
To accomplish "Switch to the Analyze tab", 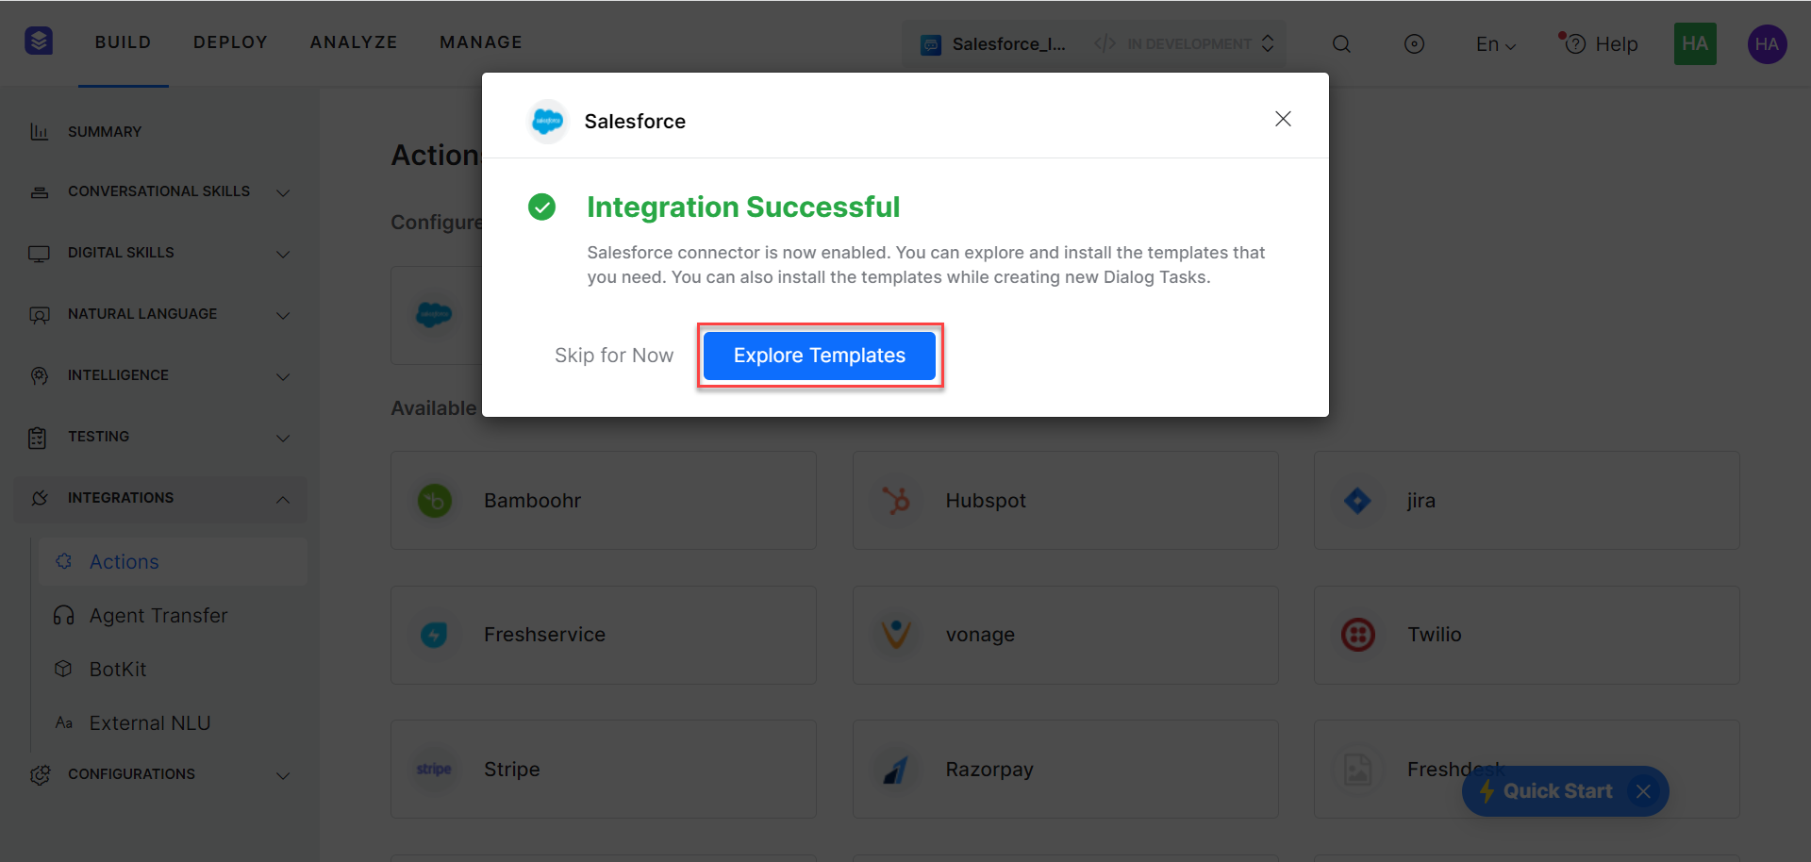I will (354, 42).
